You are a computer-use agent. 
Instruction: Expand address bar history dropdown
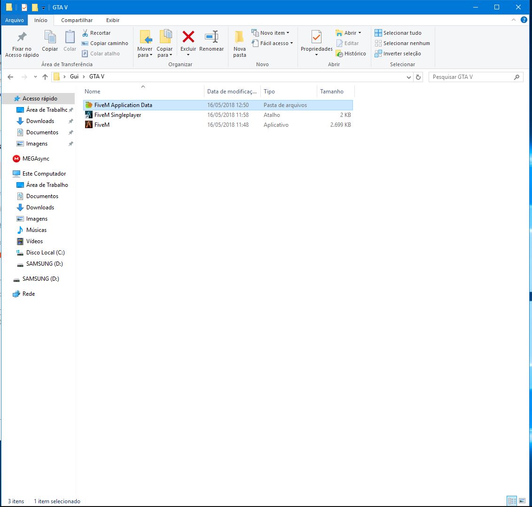(409, 77)
